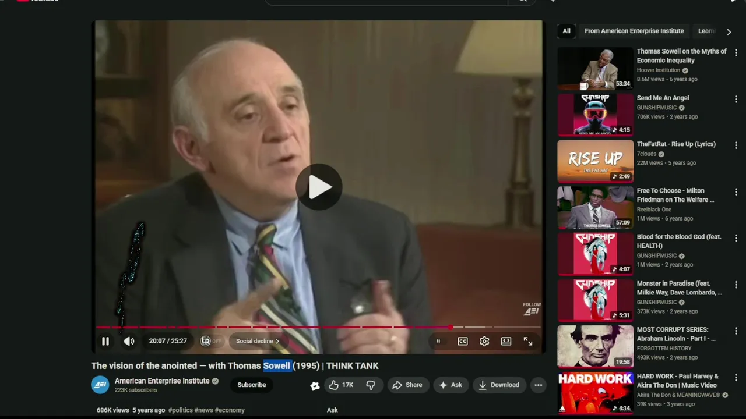This screenshot has width=746, height=419.
Task: Select the All filter chip
Action: click(566, 31)
